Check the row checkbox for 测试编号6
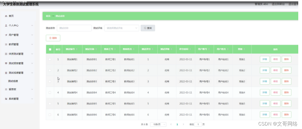 [50, 115]
